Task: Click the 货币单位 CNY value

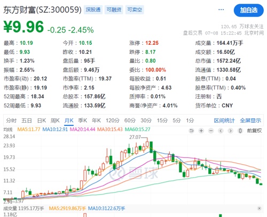Action: [x=227, y=106]
